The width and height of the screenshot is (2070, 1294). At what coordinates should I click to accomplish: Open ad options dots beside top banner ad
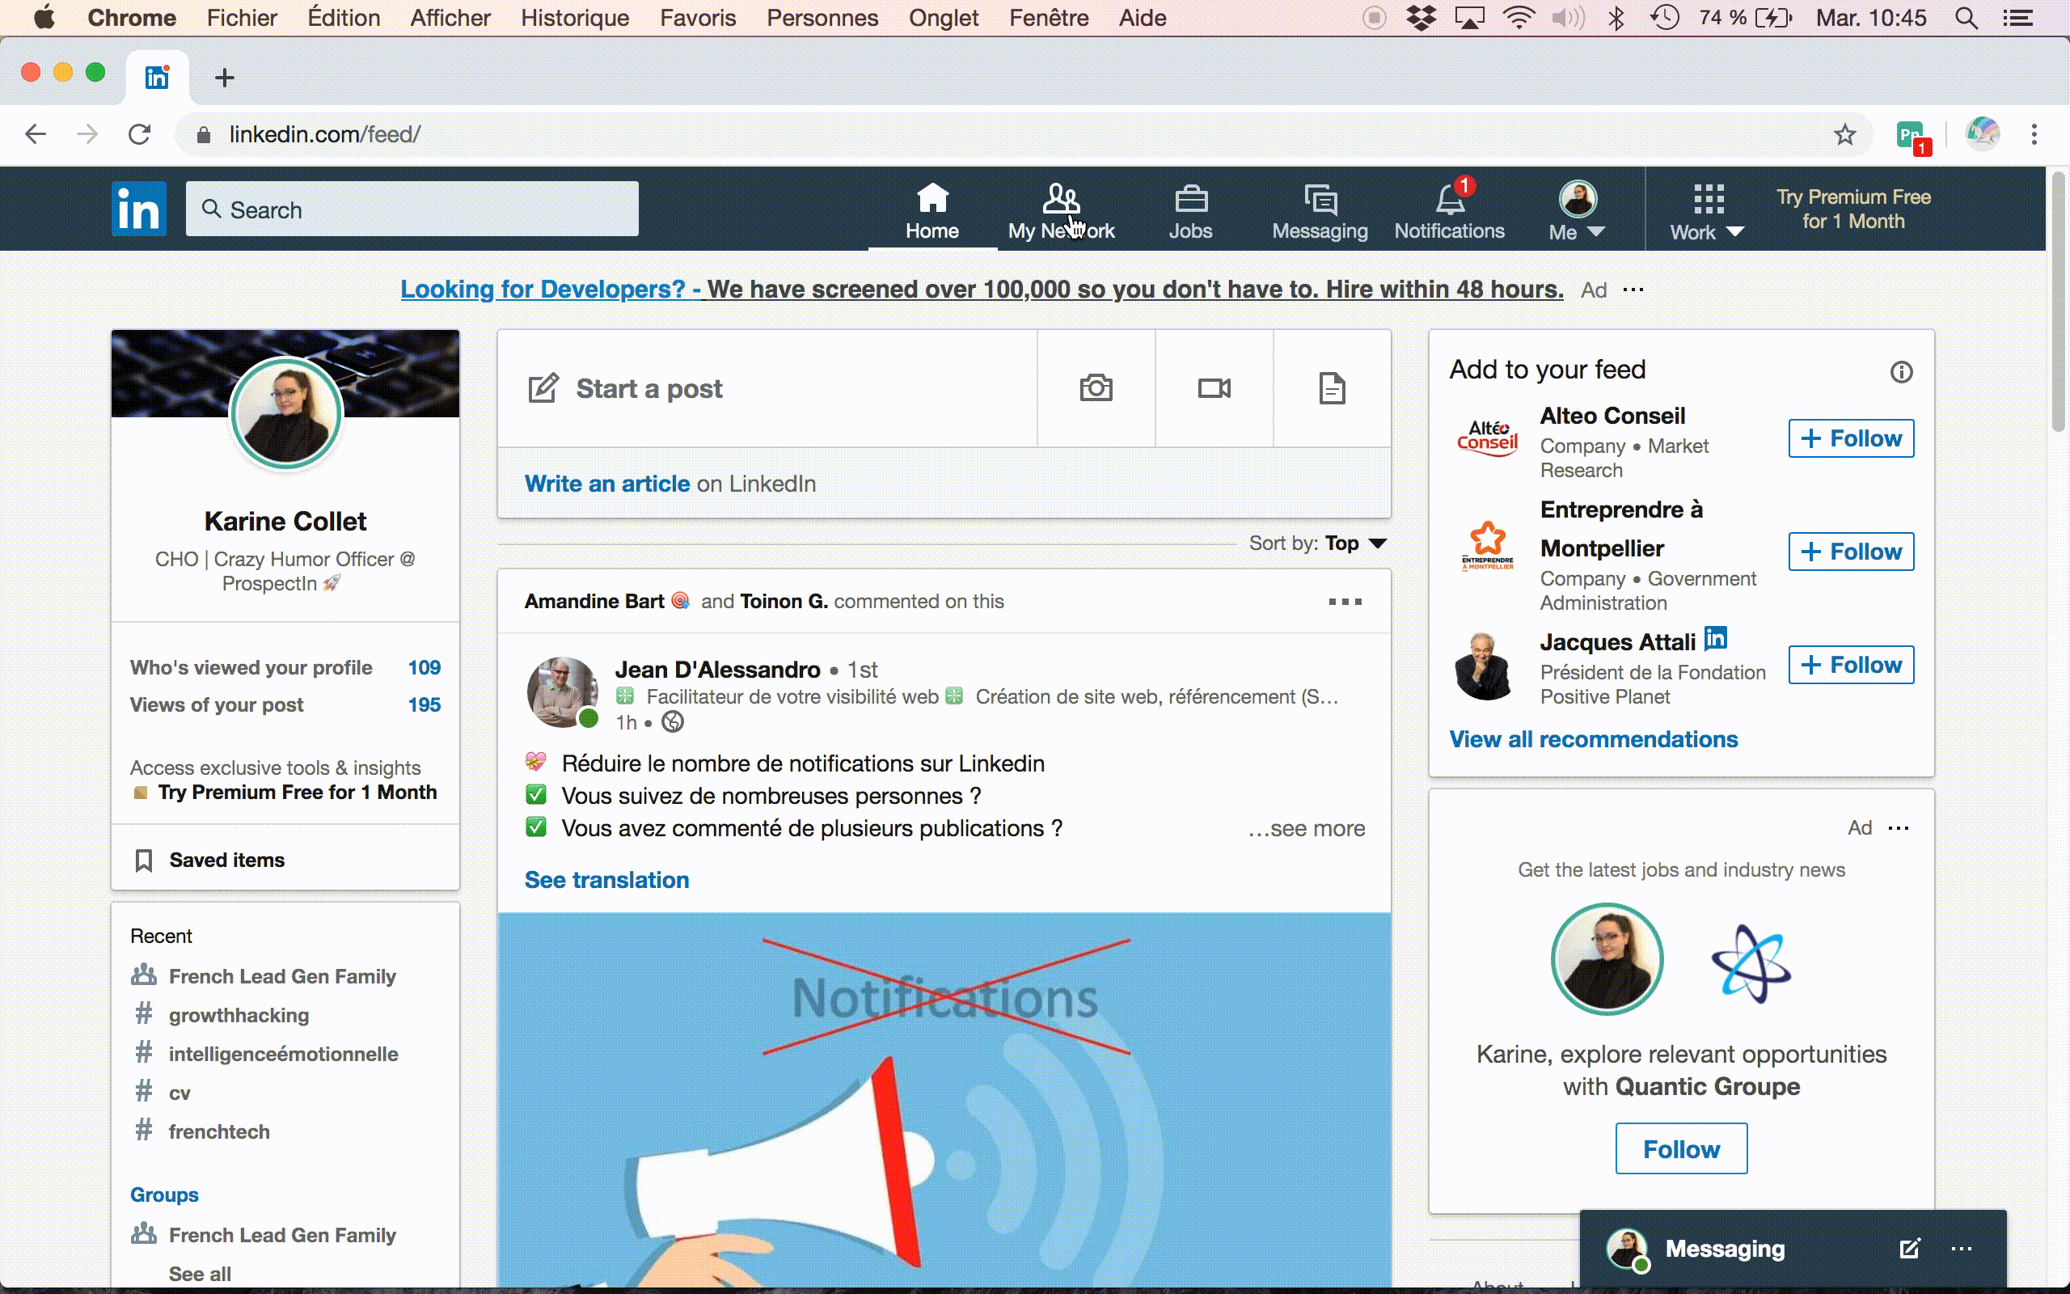coord(1633,290)
